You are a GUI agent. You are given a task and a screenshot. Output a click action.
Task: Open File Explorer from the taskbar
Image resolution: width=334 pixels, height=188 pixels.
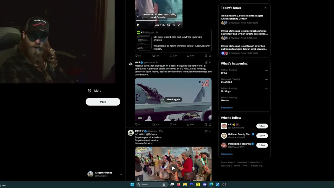(185, 185)
